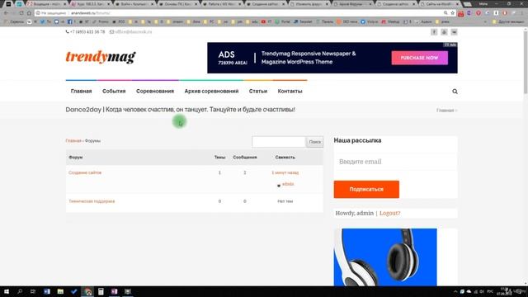This screenshot has width=528, height=297.
Task: Open OneNote from the taskbar
Action: [x=114, y=291]
